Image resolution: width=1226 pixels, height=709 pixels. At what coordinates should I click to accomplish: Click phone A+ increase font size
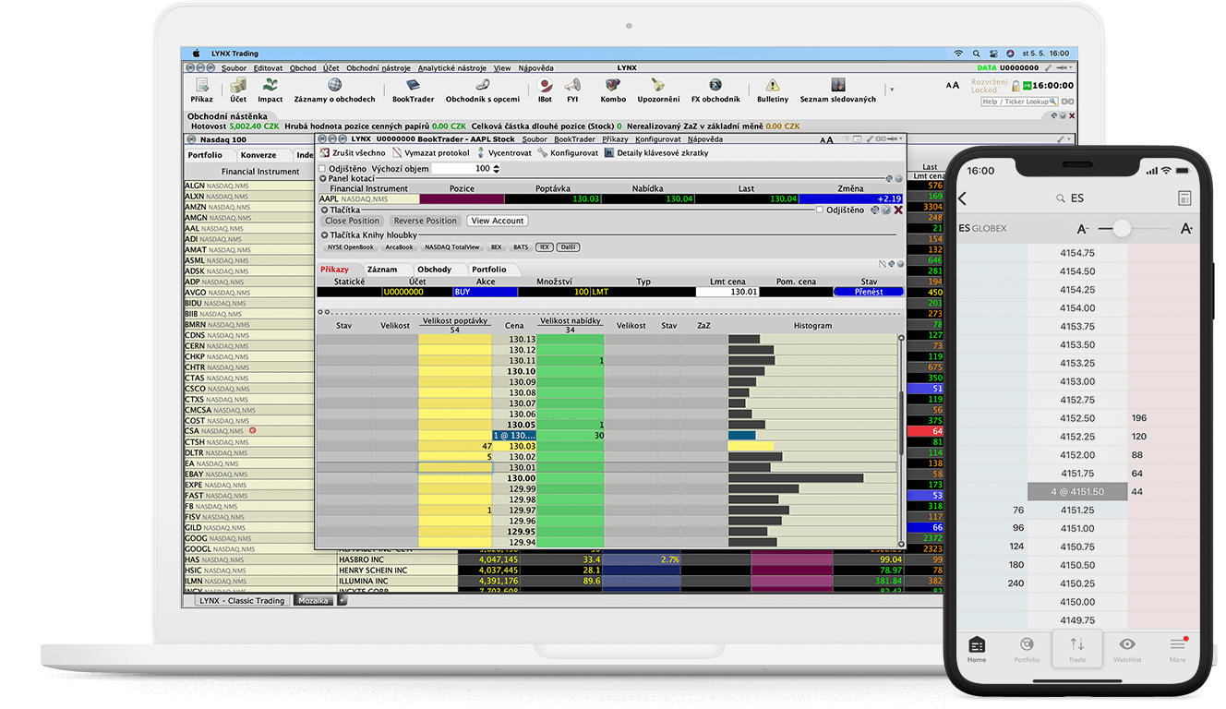(x=1187, y=228)
